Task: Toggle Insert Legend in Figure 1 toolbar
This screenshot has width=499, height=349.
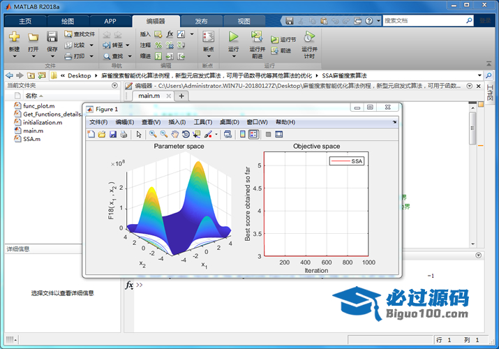Action: click(253, 134)
